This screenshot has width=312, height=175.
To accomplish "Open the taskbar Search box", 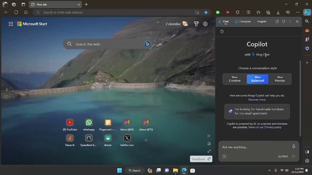I will [x=135, y=171].
